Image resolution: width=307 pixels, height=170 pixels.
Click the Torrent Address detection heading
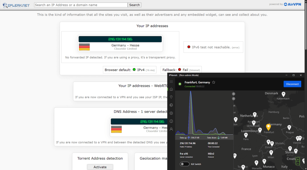[x=100, y=158]
